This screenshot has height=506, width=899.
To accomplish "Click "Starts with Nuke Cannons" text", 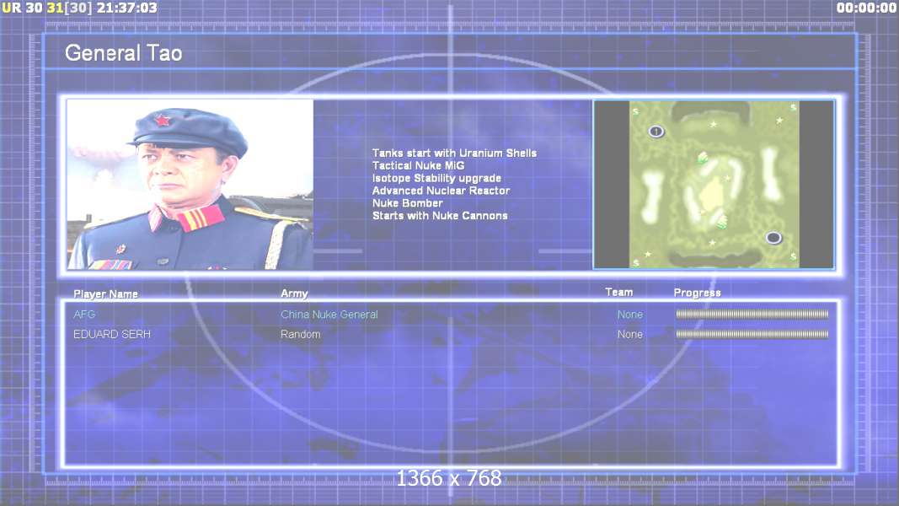I will (x=440, y=216).
